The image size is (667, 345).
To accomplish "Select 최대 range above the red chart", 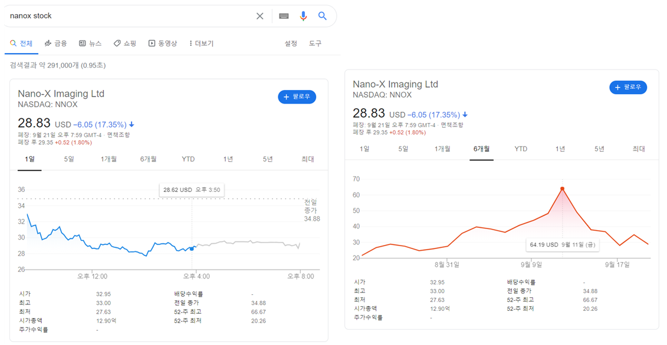I will click(x=639, y=149).
